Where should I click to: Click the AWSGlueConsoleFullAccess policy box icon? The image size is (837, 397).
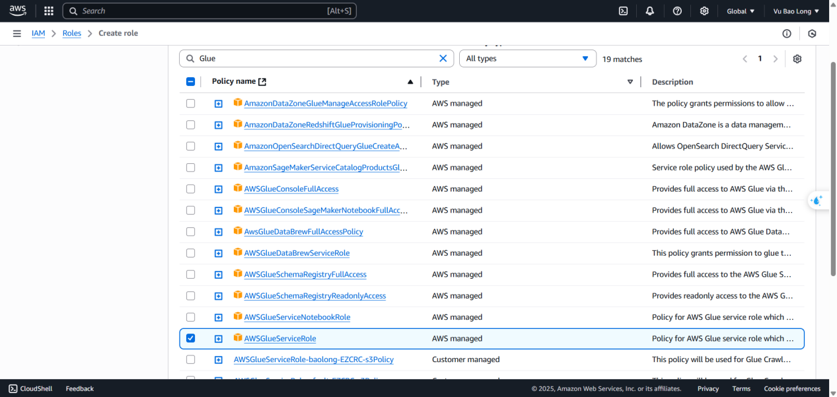[238, 188]
